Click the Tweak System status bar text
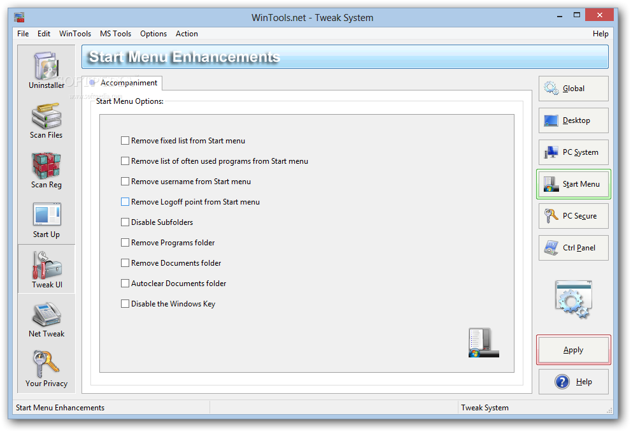The width and height of the screenshot is (631, 432). tap(485, 408)
